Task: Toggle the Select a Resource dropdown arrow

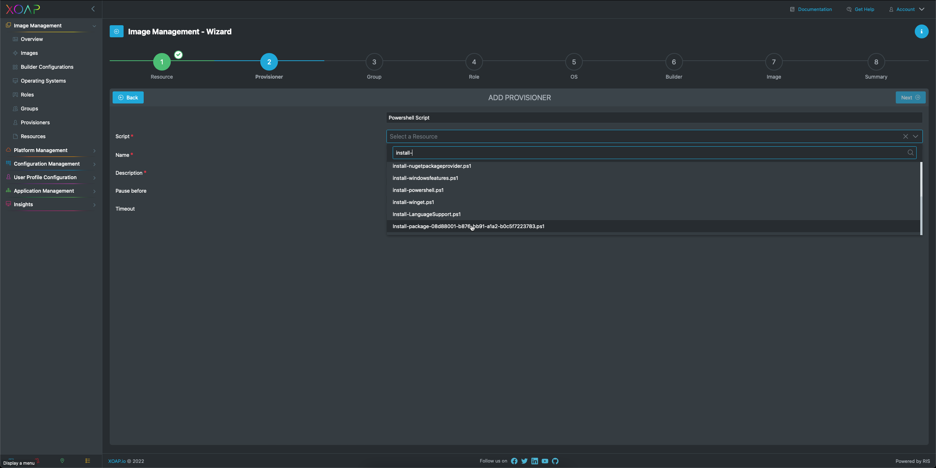Action: pyautogui.click(x=916, y=136)
